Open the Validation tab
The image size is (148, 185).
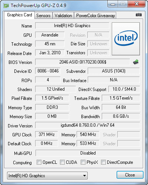coord(63,16)
